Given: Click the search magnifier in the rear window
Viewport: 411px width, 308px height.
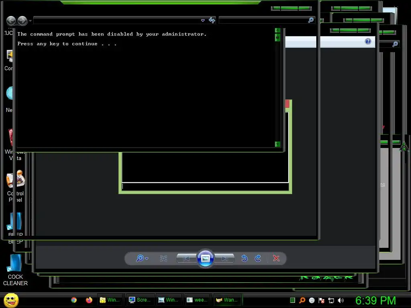Looking at the screenshot, I should [x=395, y=44].
